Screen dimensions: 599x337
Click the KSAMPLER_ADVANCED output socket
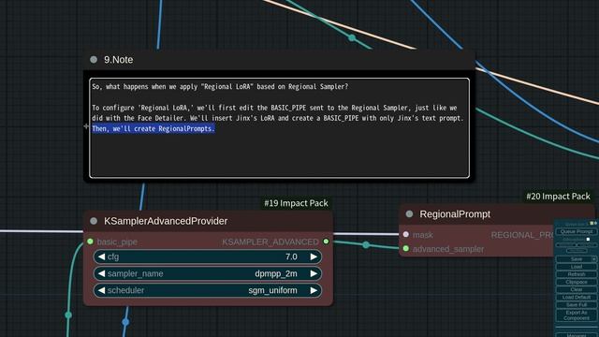tap(326, 242)
